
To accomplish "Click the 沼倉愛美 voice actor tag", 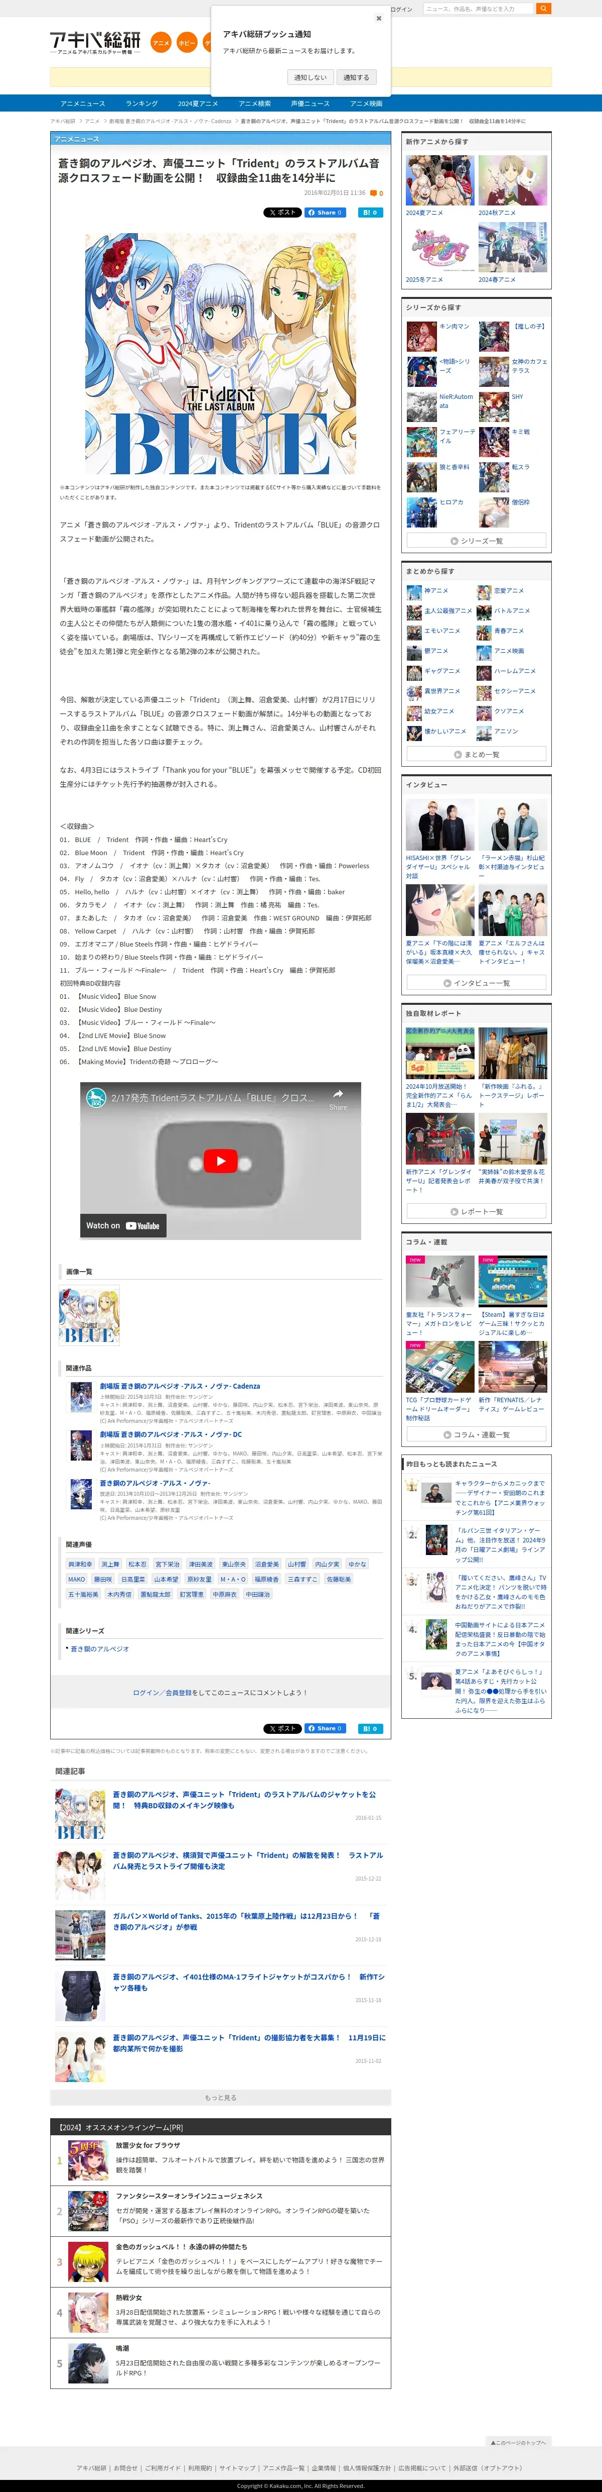I will point(267,1564).
